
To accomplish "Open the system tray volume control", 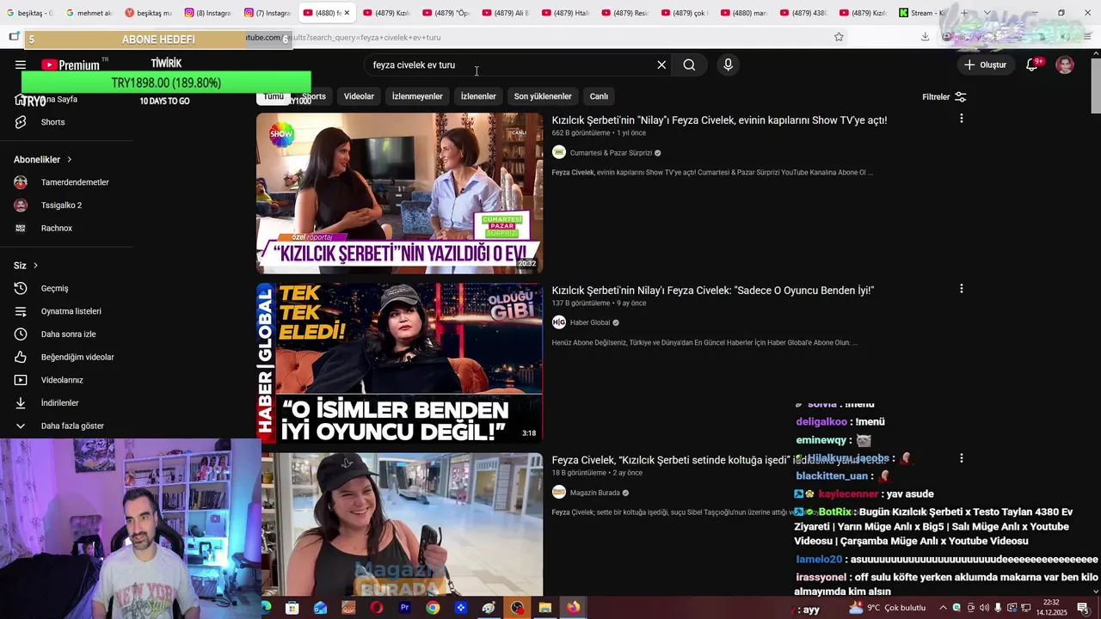I will 984,608.
